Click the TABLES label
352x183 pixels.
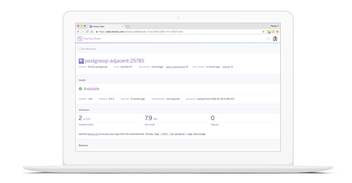pyautogui.click(x=215, y=125)
